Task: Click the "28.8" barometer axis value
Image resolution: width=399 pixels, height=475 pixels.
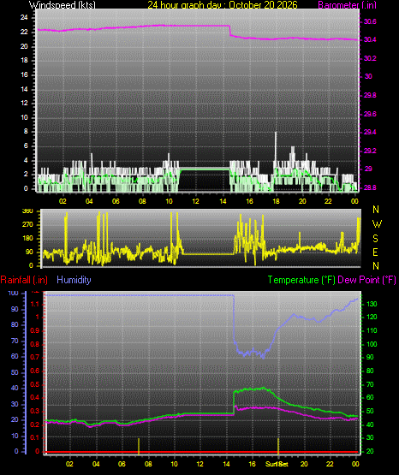Action: click(x=370, y=187)
